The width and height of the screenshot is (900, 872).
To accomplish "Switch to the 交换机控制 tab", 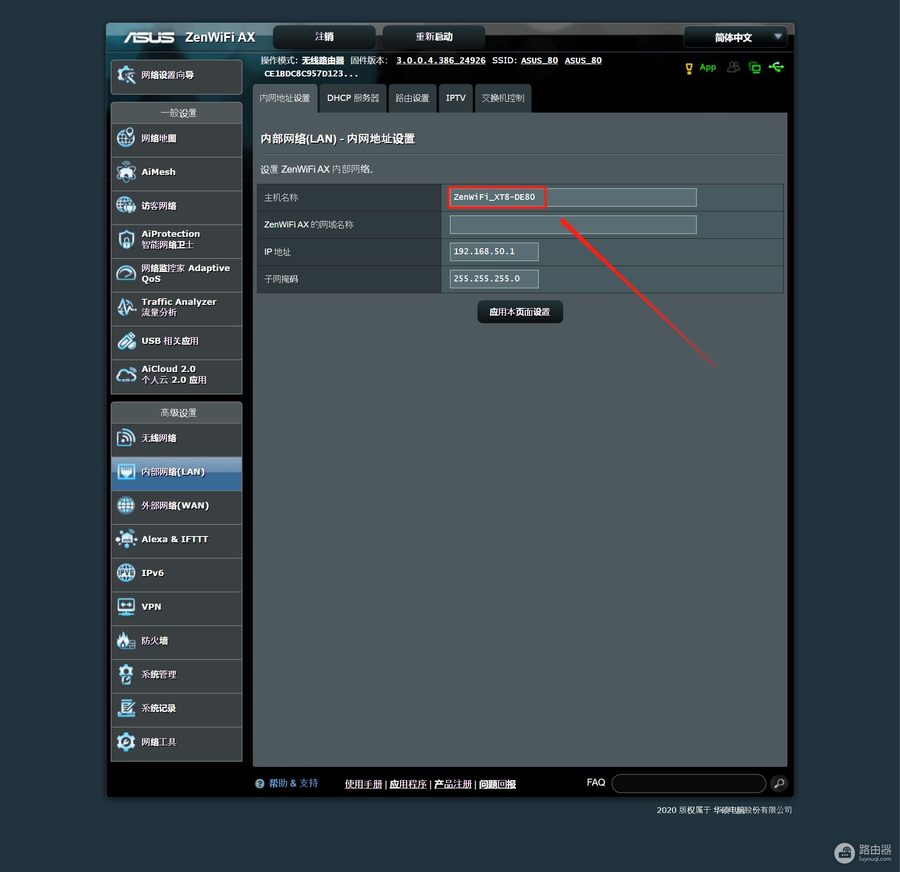I will [x=503, y=98].
